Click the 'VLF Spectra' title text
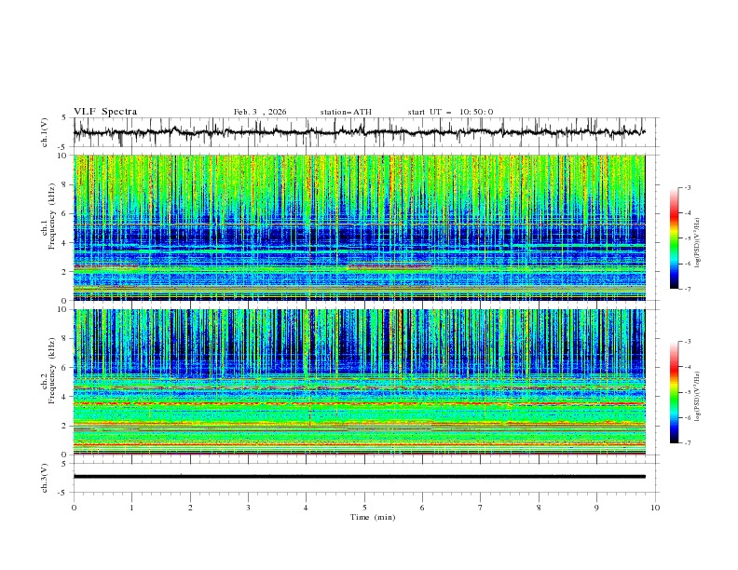 pyautogui.click(x=105, y=112)
